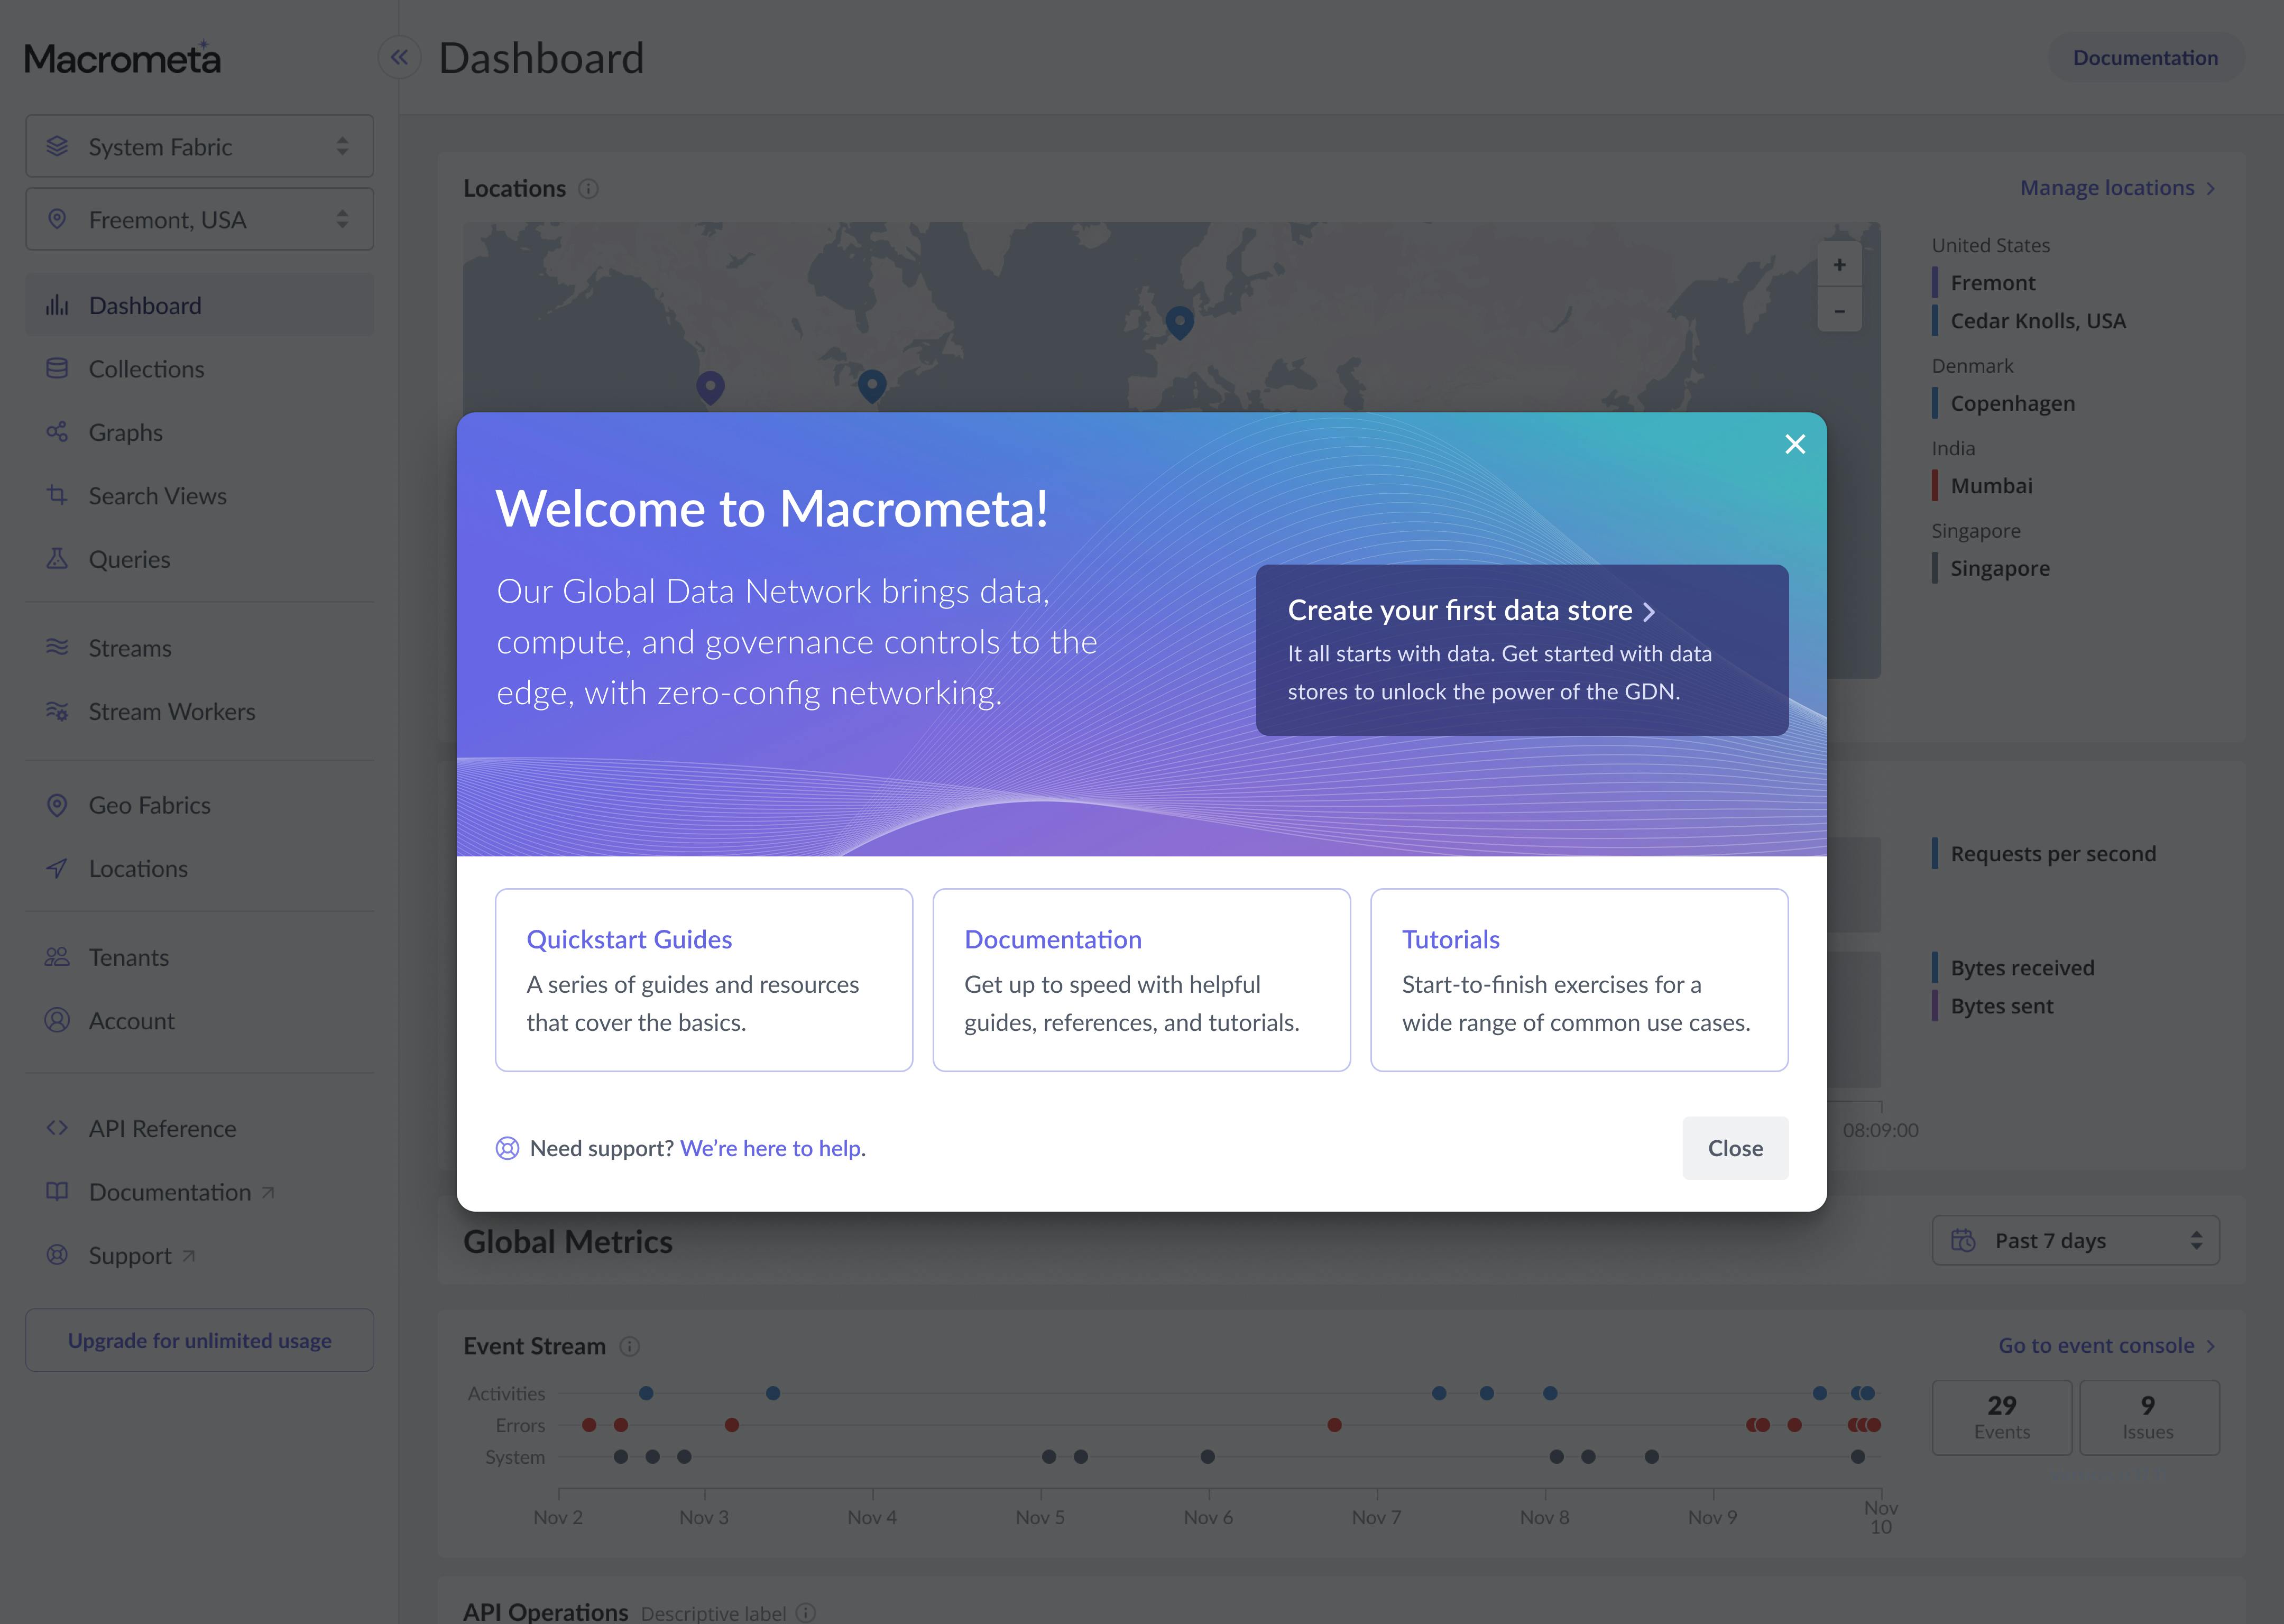Click the Stream Workers icon
Screen dimensions: 2284x1624
pos(57,711)
